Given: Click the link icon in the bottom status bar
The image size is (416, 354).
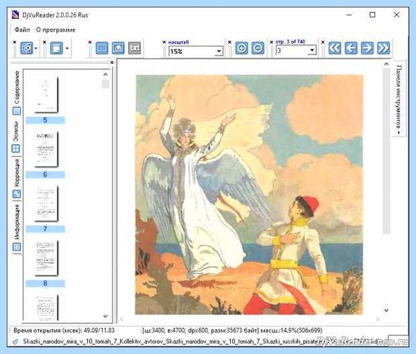Looking at the screenshot, I should click(15, 342).
